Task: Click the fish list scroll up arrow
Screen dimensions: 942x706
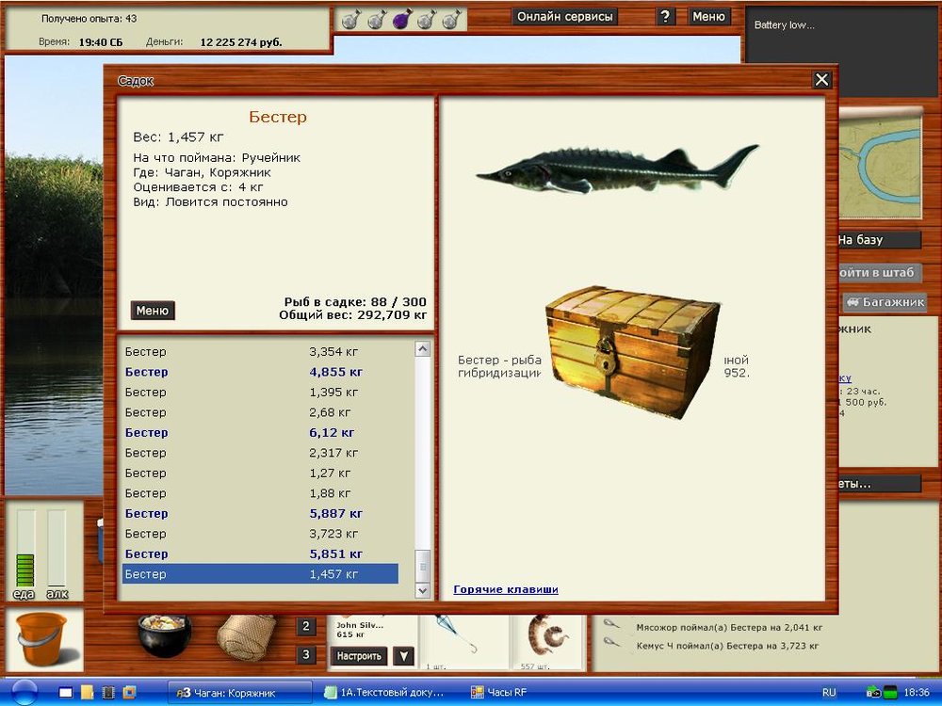Action: [423, 350]
